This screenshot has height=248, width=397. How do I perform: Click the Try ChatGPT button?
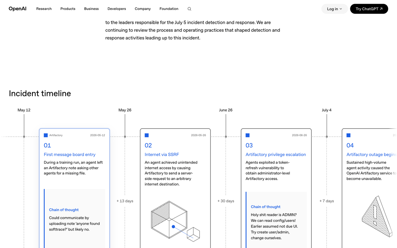[369, 9]
